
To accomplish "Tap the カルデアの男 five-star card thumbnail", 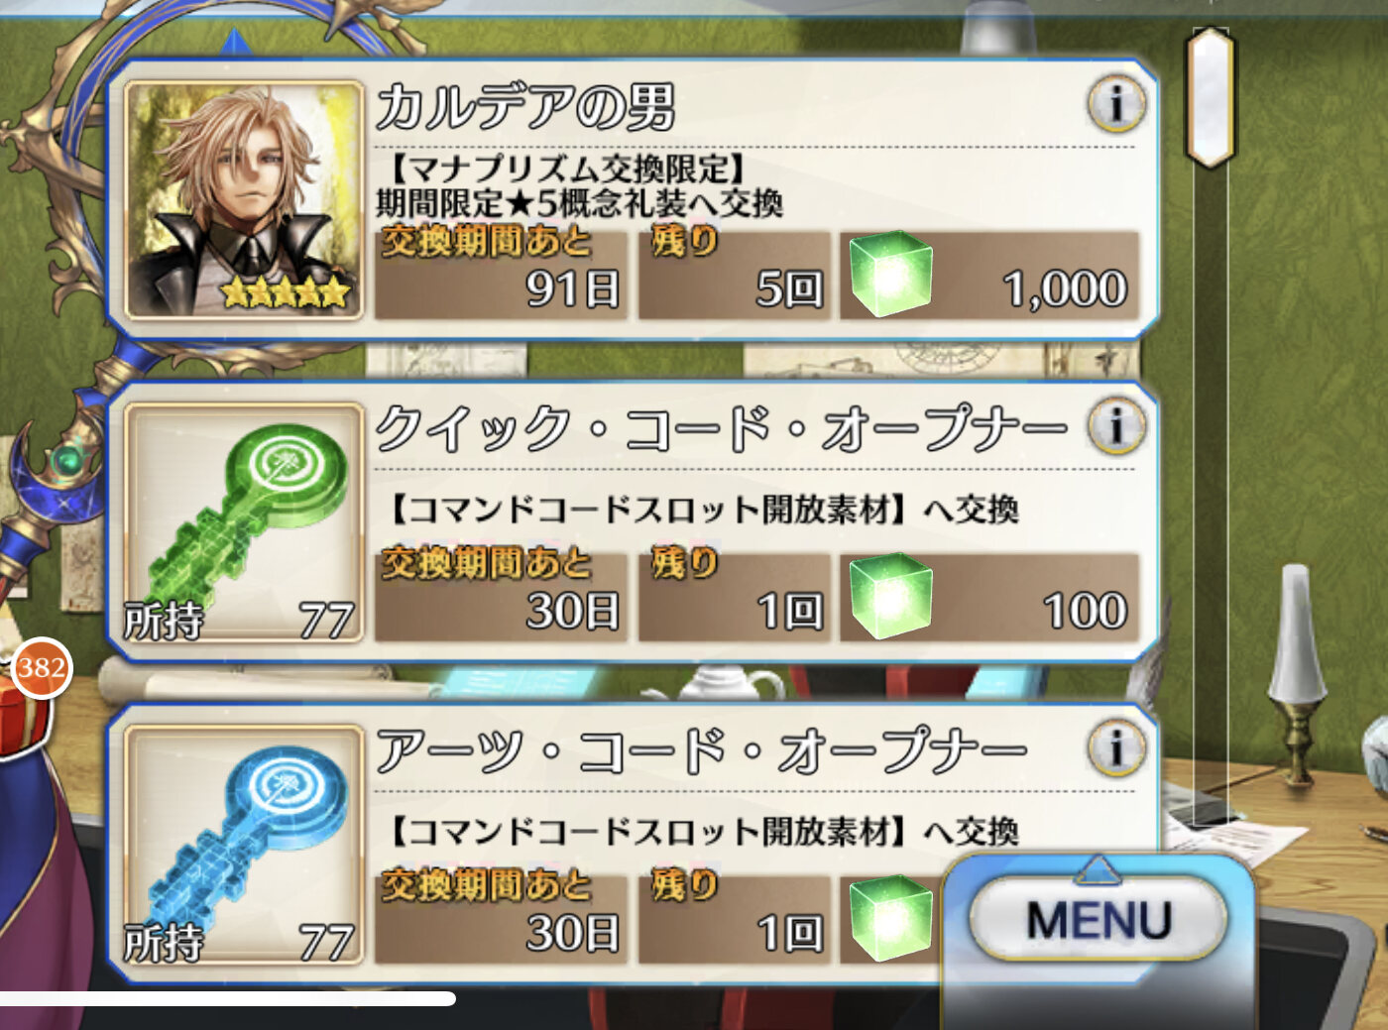I will coord(244,199).
